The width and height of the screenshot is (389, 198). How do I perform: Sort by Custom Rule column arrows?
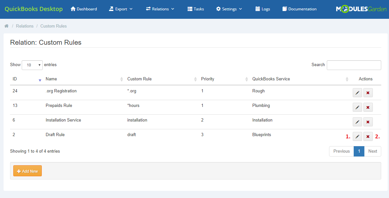coord(195,79)
